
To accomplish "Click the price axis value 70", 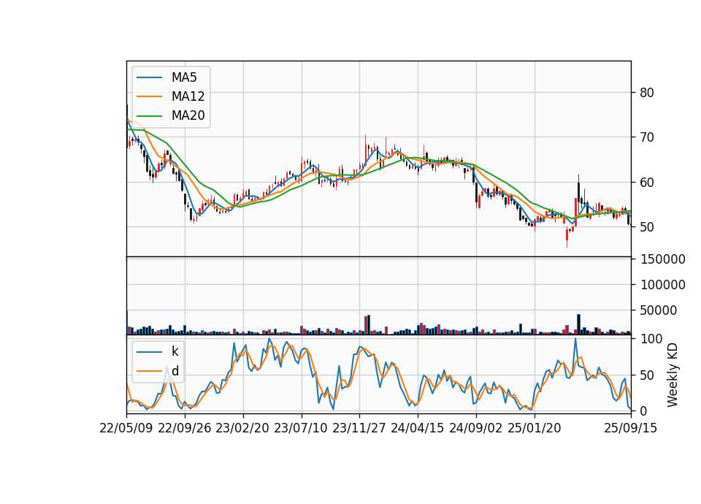I will pyautogui.click(x=647, y=137).
